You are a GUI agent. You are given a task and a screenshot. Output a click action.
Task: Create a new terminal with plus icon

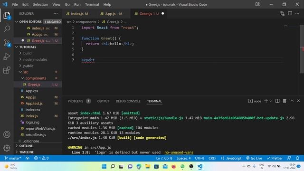point(266,101)
